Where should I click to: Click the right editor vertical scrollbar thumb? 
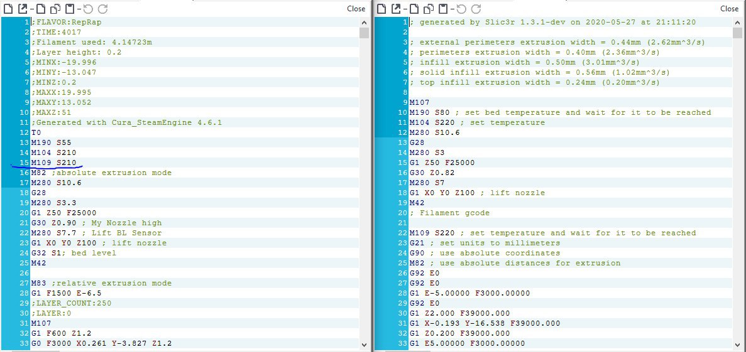tap(738, 33)
